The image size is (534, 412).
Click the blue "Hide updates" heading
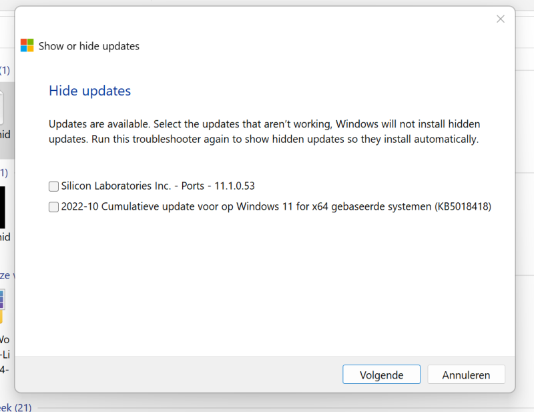[89, 91]
